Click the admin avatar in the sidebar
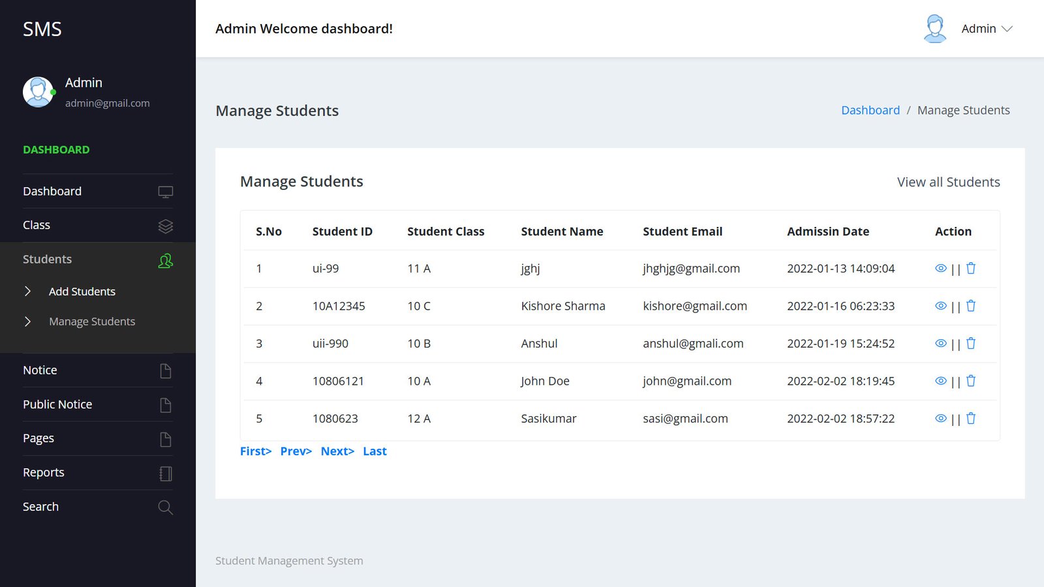Image resolution: width=1044 pixels, height=587 pixels. pos(38,92)
